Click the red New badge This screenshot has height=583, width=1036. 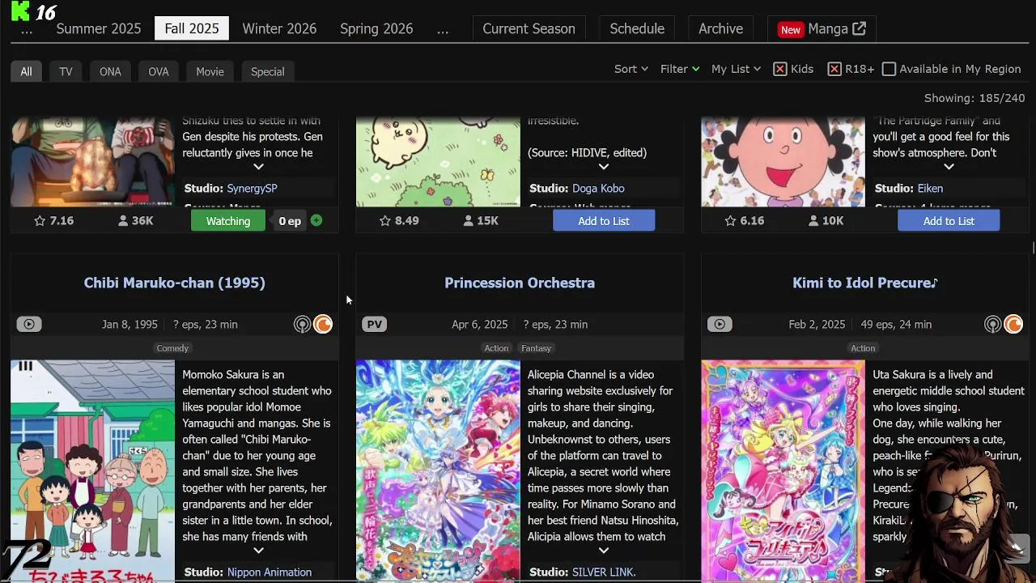791,29
